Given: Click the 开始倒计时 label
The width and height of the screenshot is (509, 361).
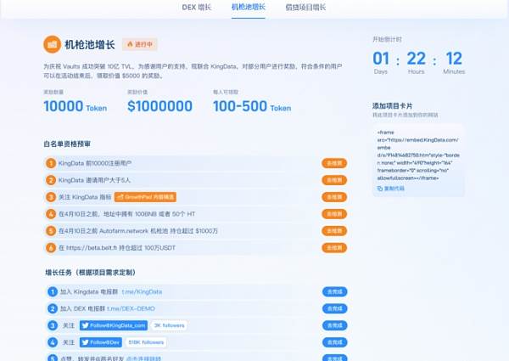Looking at the screenshot, I should pyautogui.click(x=387, y=40).
